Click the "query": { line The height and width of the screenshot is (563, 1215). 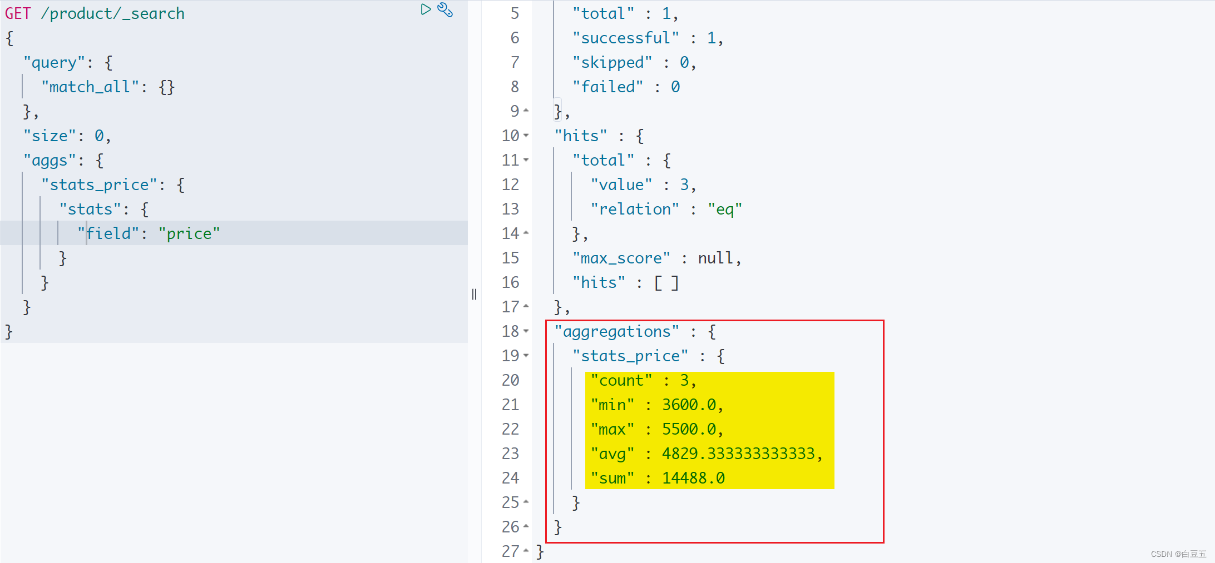pos(68,62)
